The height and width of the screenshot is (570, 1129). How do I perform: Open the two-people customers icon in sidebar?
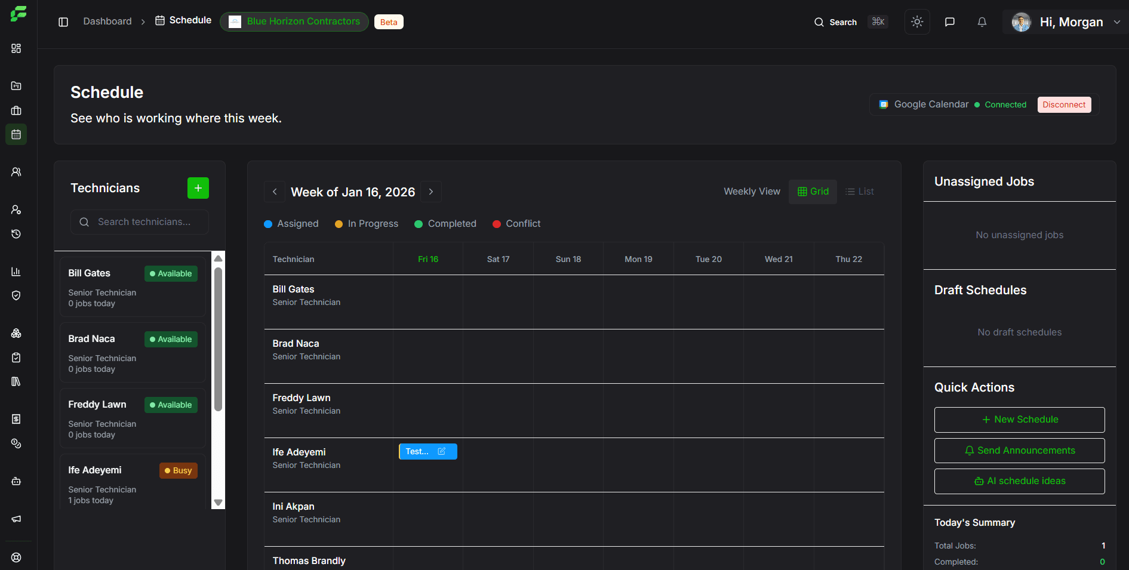(16, 172)
